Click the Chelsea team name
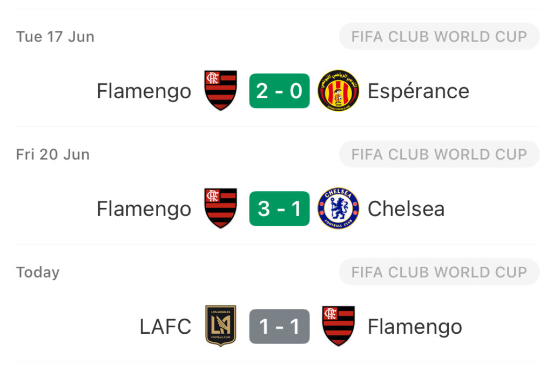Viewport: 553px width, 371px height. coord(406,209)
